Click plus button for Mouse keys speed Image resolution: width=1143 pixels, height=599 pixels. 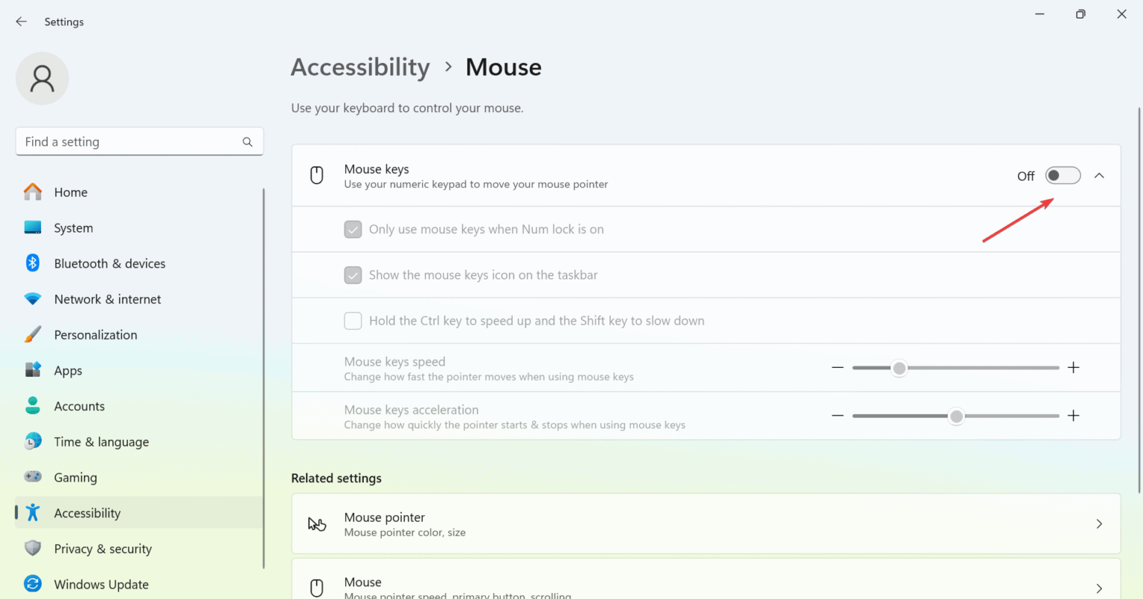[1073, 368]
